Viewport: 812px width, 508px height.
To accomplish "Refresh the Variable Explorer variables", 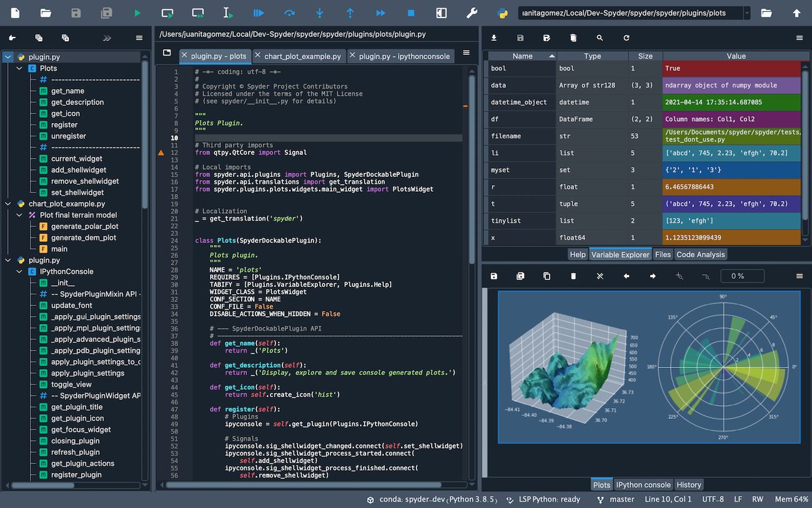I will pos(625,38).
